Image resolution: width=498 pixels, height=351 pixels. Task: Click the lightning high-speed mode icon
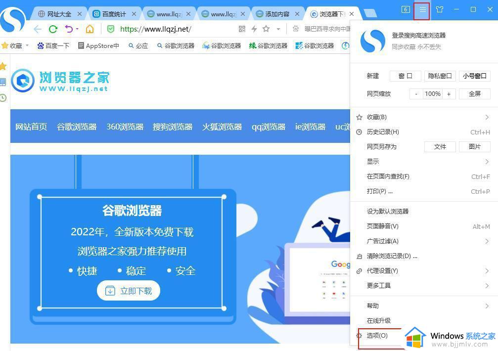point(254,29)
